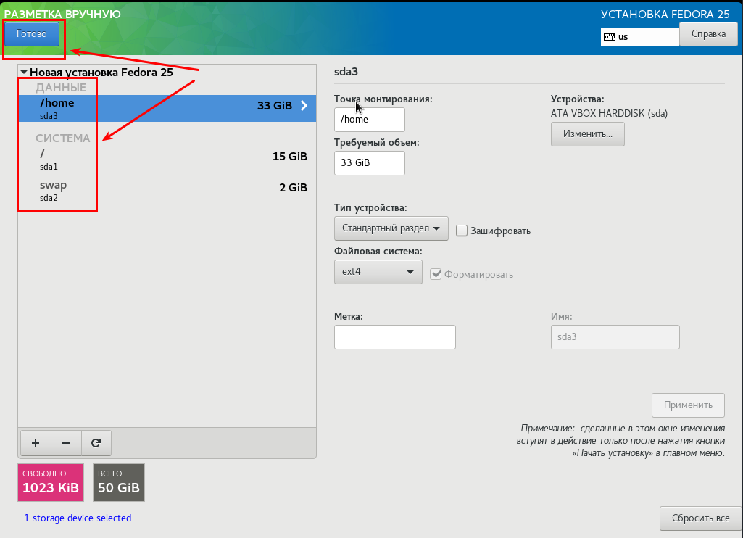Select the root / sda1 partition
This screenshot has width=743, height=538.
(x=167, y=160)
